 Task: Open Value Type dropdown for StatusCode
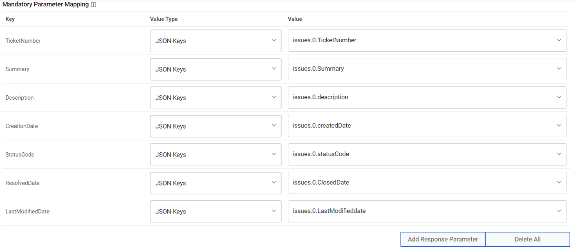(215, 155)
